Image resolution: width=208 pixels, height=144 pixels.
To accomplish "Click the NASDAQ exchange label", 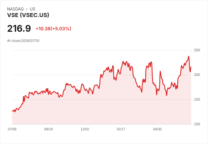I will click(15, 9).
